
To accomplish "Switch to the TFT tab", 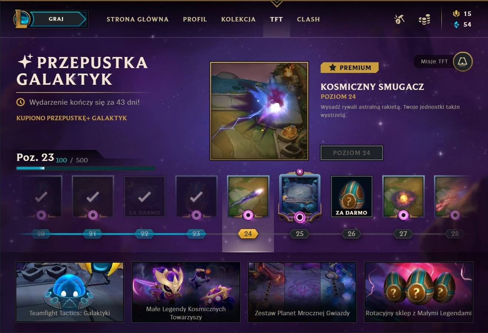I will click(x=276, y=19).
